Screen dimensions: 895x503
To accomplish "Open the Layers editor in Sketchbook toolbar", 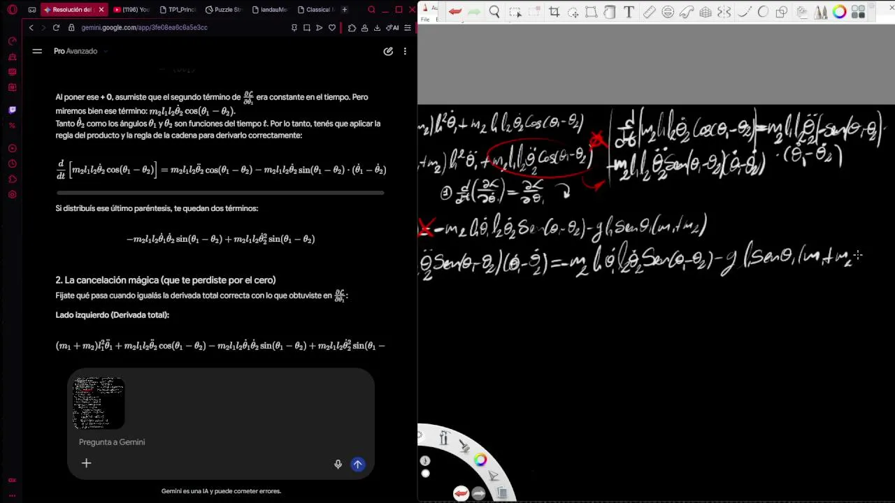I will [801, 12].
